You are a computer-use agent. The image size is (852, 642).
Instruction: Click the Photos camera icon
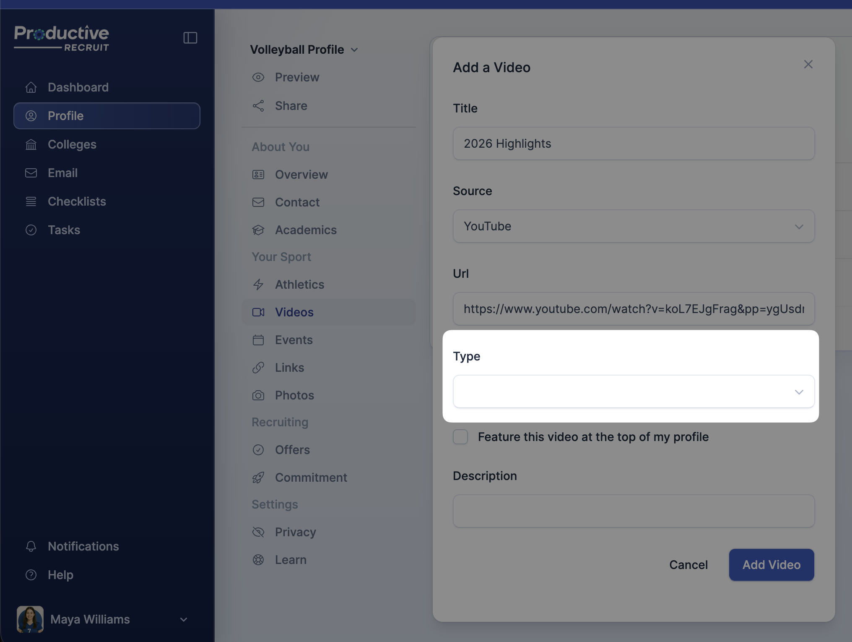[x=258, y=395]
